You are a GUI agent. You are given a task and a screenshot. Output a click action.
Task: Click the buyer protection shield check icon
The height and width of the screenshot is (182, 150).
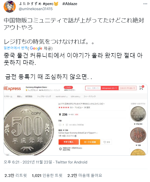point(60,149)
